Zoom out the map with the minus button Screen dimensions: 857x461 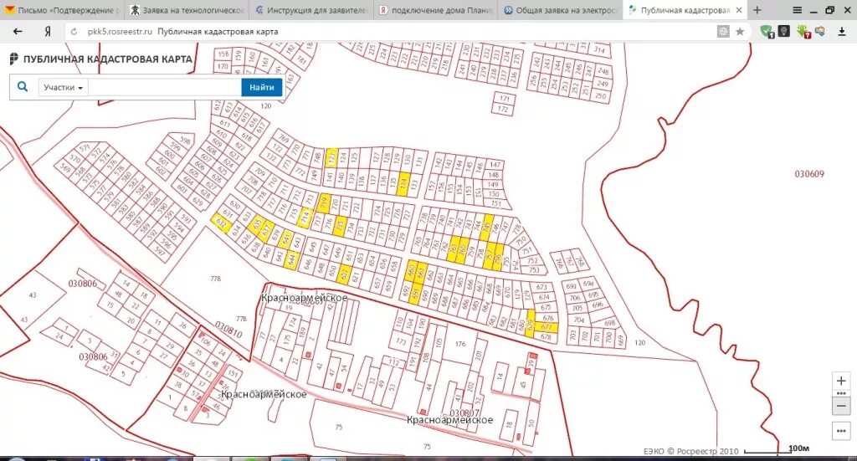pos(841,406)
